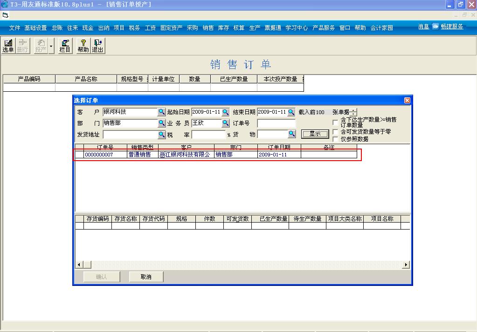Viewport: 477px width, 332px height.
Task: Open customer lookup magnifier next to 银河科技
Action: [161, 112]
